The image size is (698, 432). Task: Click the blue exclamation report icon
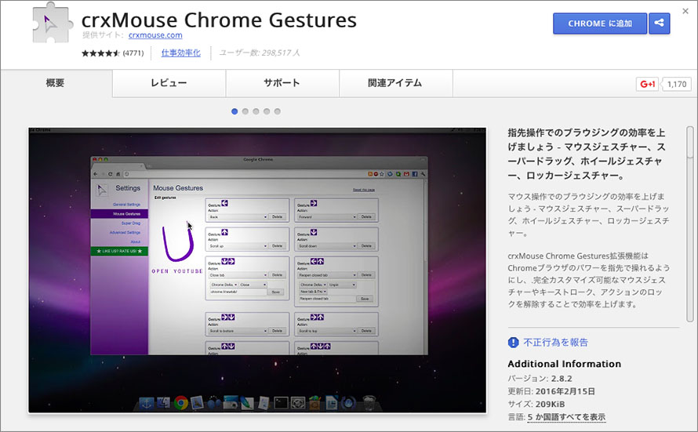click(513, 342)
